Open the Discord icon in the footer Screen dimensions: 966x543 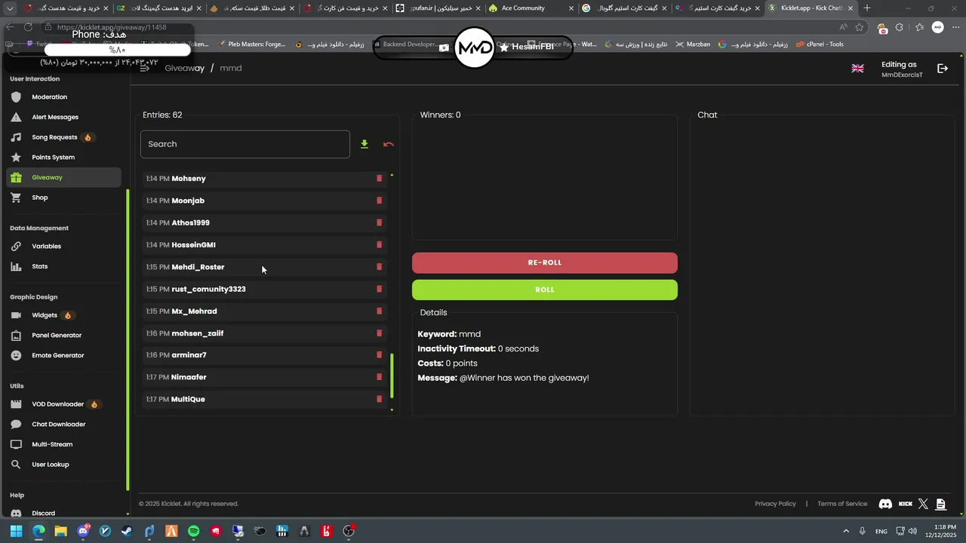(x=885, y=504)
